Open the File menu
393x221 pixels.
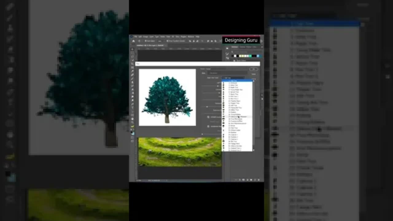pyautogui.click(x=135, y=37)
